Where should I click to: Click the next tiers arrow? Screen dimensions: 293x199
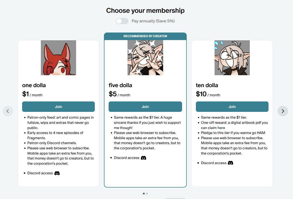point(283,111)
